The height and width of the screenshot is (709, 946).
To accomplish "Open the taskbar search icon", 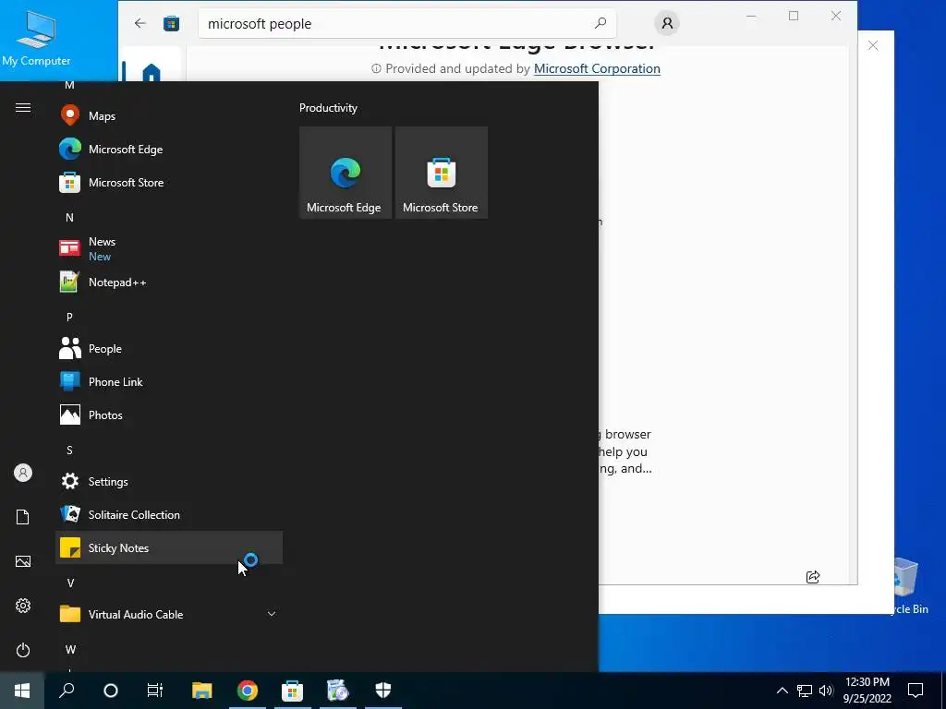I will pos(67,691).
